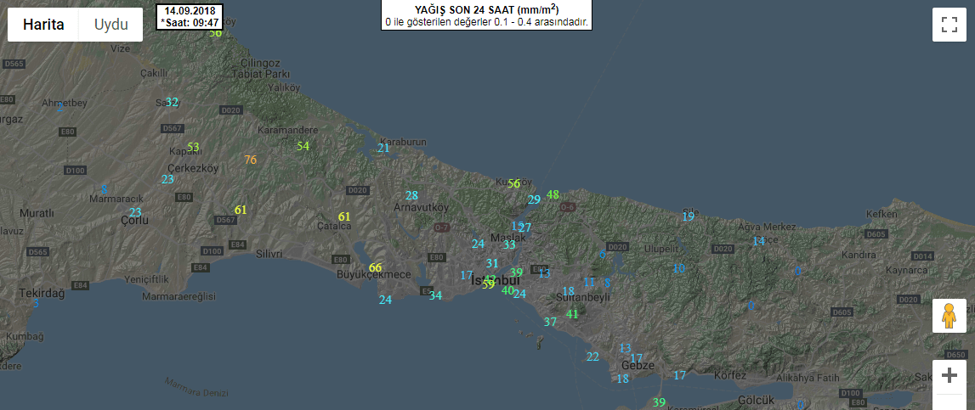The height and width of the screenshot is (410, 975).
Task: Click the 23 marker above Çorlu
Action: (x=135, y=212)
